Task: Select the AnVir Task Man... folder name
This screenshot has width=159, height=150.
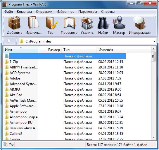Action: coord(23,100)
